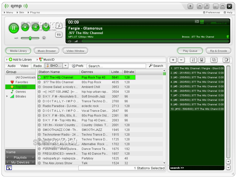Click the edit playlist note icon
The height and width of the screenshot is (180, 237).
pos(226,60)
